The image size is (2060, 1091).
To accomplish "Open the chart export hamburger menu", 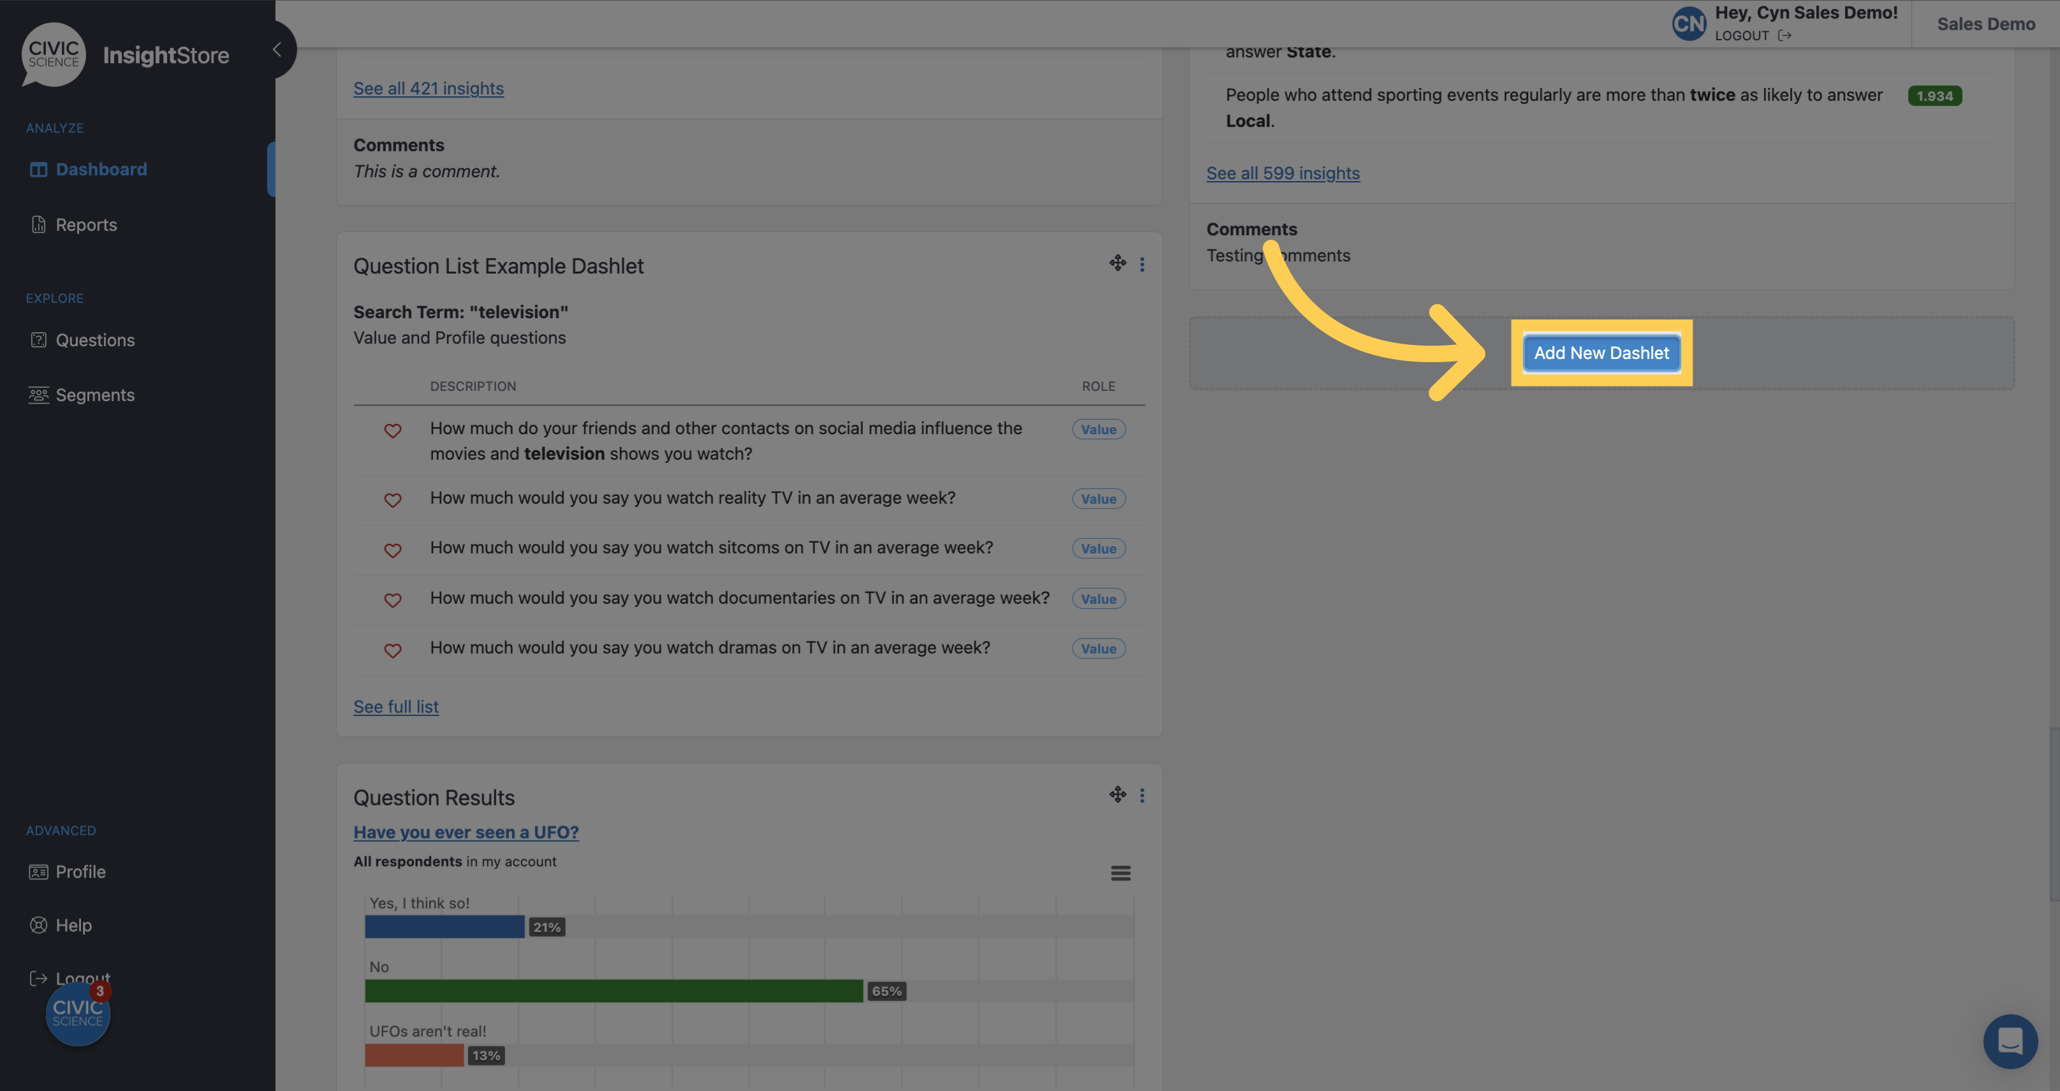I will click(1119, 873).
